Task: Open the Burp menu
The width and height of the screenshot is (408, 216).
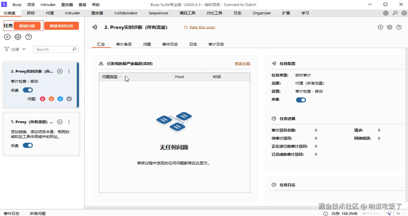Action: click(17, 5)
